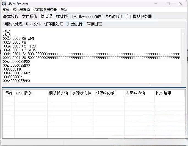Click the 实际响应值 column header
Screen dimensions: 188x146
pyautogui.click(x=139, y=93)
